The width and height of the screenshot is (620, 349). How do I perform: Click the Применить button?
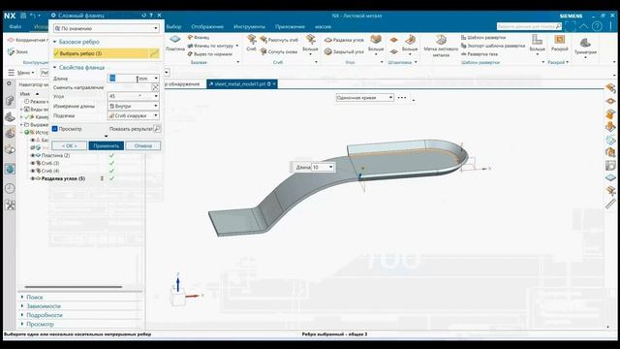pyautogui.click(x=106, y=145)
